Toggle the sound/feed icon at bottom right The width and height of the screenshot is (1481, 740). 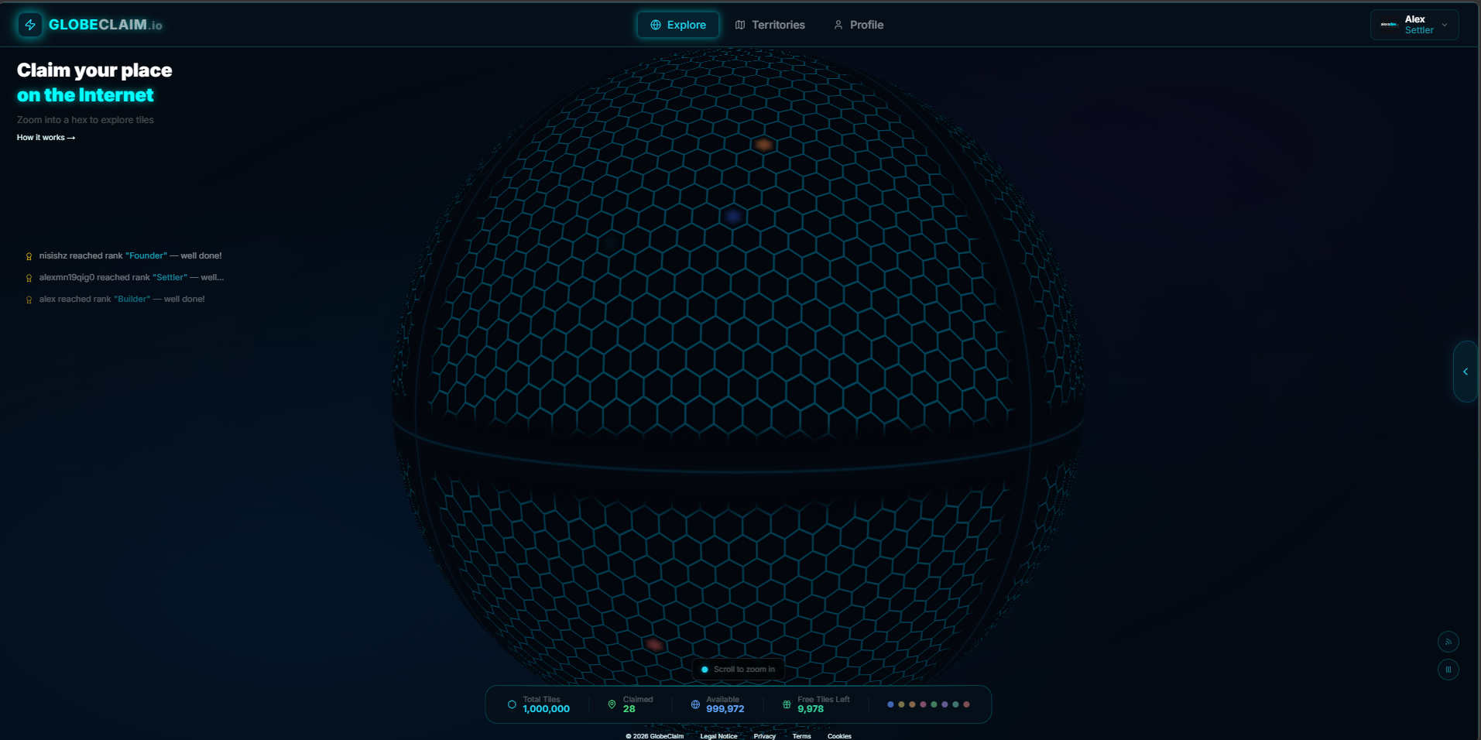[1449, 642]
